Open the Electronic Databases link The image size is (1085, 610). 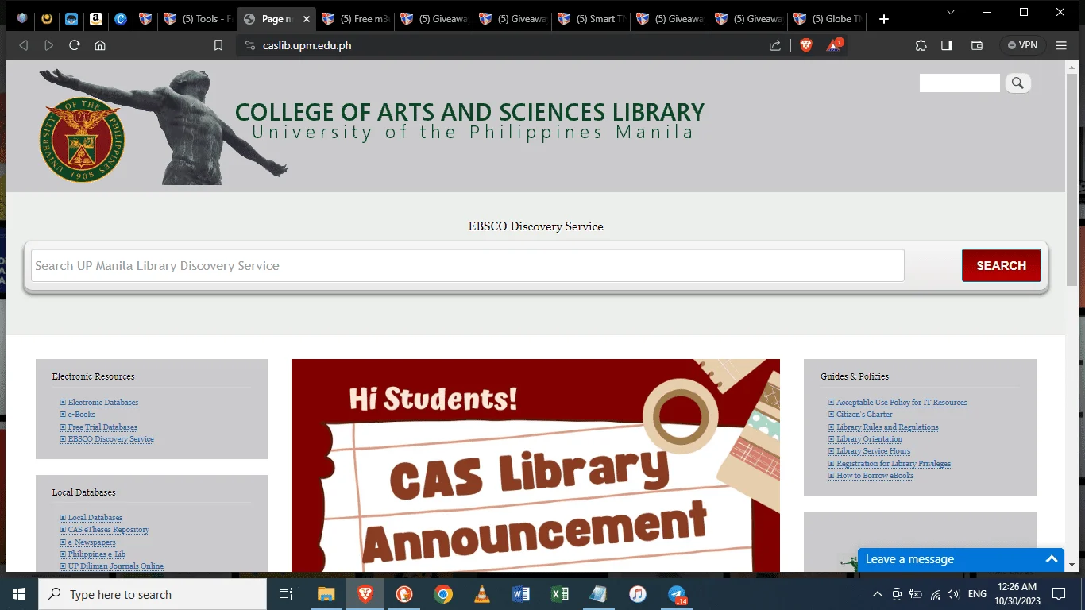click(102, 403)
